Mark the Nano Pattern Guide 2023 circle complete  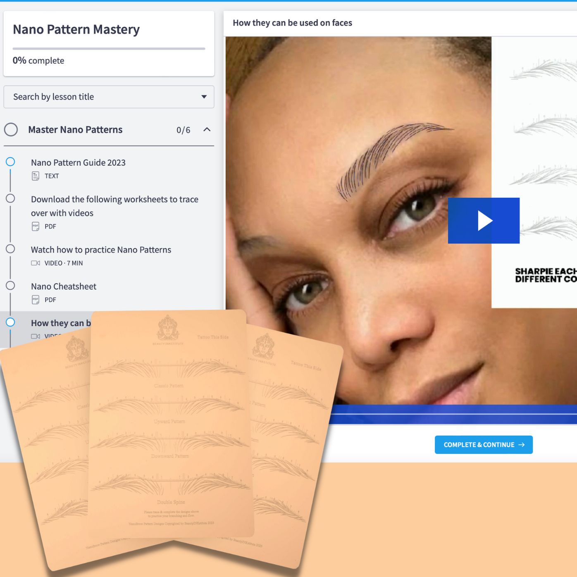click(10, 162)
